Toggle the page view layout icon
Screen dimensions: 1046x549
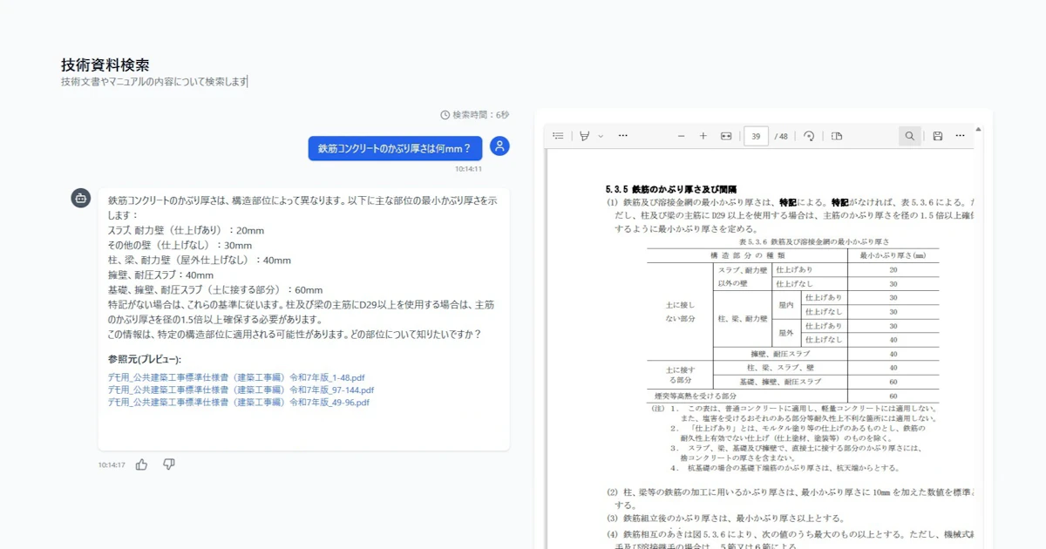[x=837, y=136]
